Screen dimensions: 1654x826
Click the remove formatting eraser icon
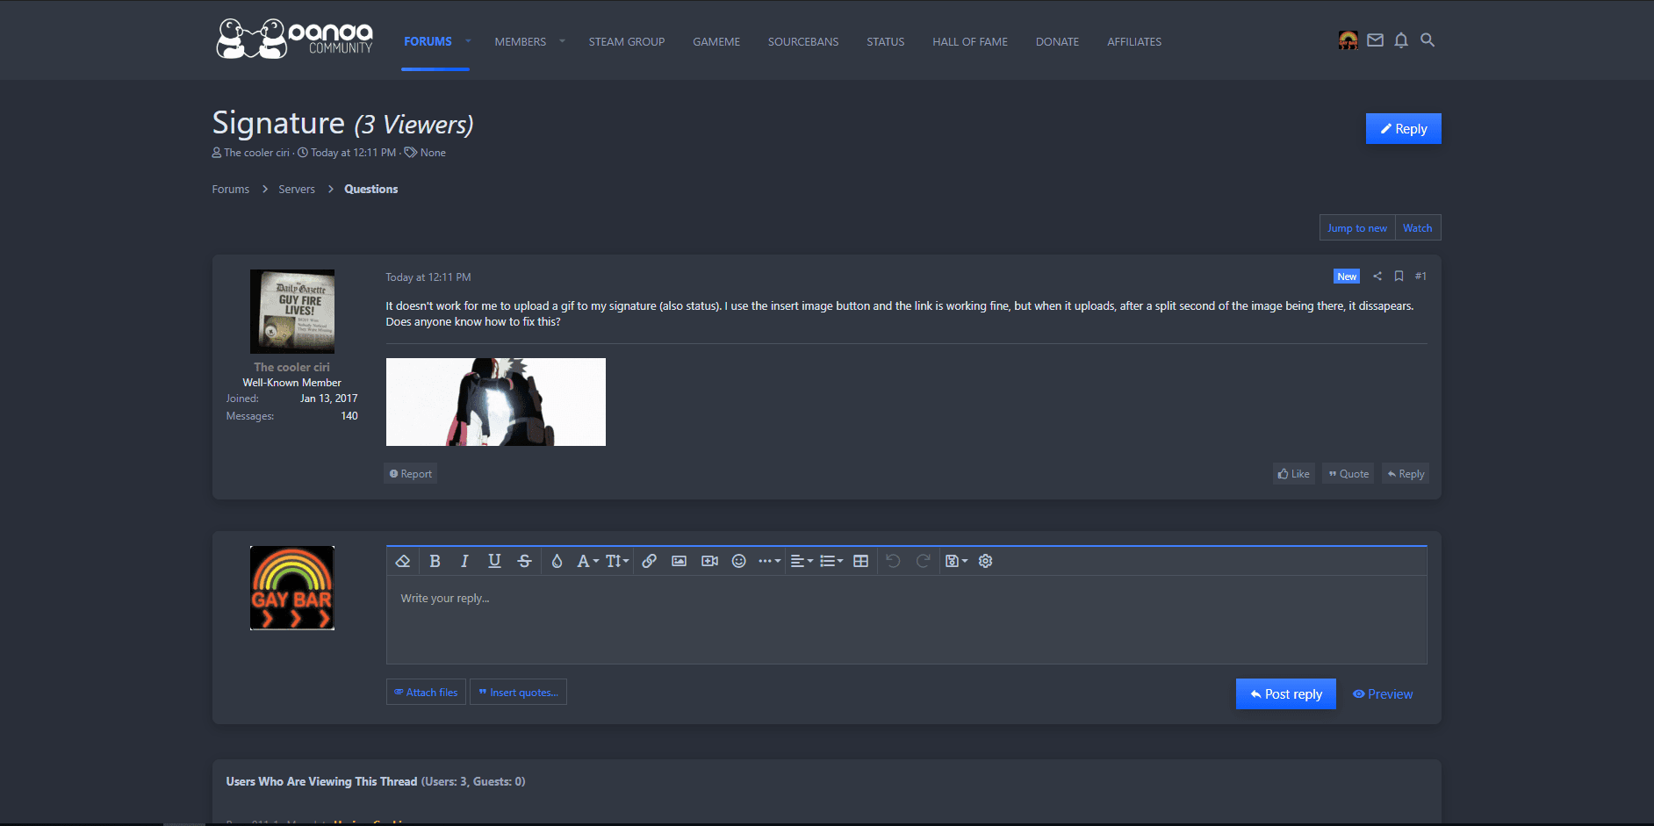click(403, 562)
